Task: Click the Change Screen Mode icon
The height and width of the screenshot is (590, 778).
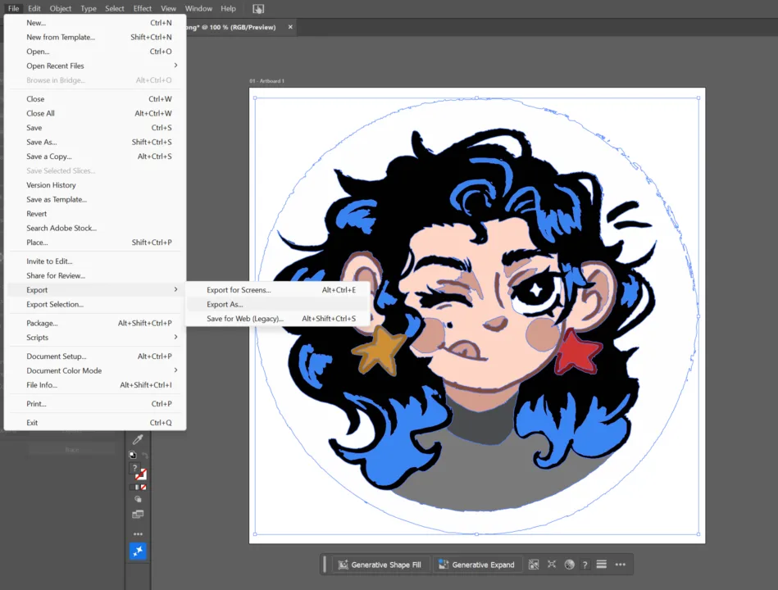Action: click(138, 514)
